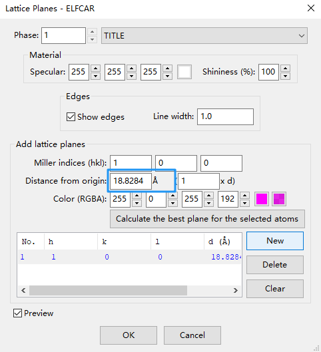This screenshot has width=321, height=352.
Task: Decrease the Color red value
Action: (137, 203)
